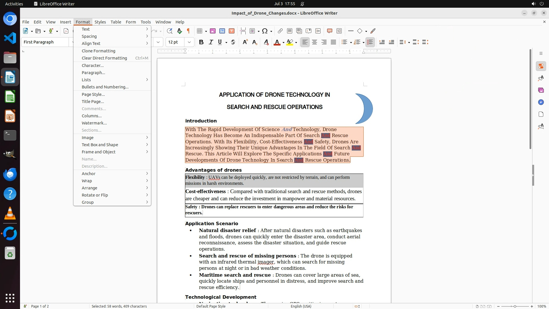Screen dimensions: 549x309
Task: Click Page Style... in Format menu
Action: (x=93, y=94)
